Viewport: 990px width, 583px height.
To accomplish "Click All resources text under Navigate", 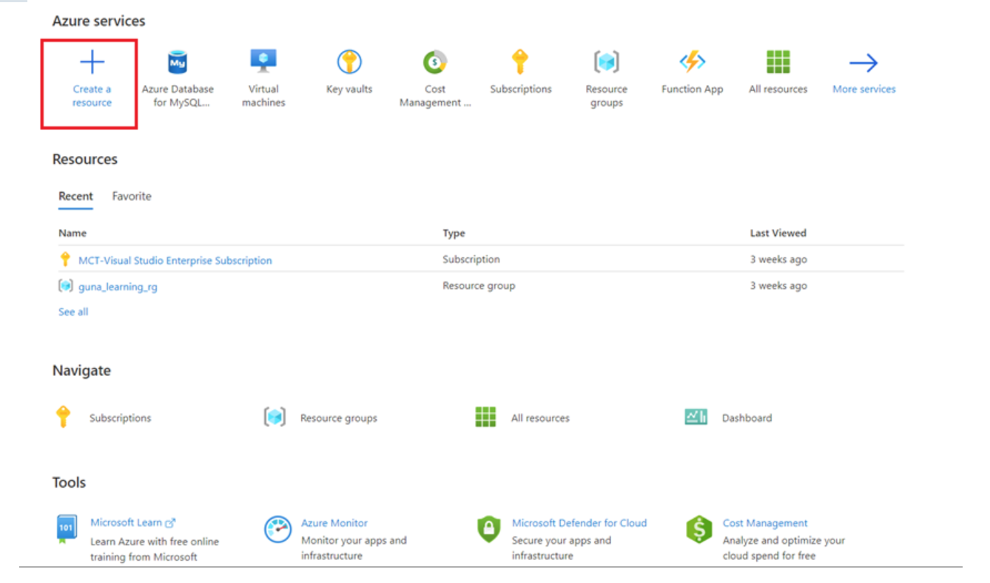I will 540,418.
